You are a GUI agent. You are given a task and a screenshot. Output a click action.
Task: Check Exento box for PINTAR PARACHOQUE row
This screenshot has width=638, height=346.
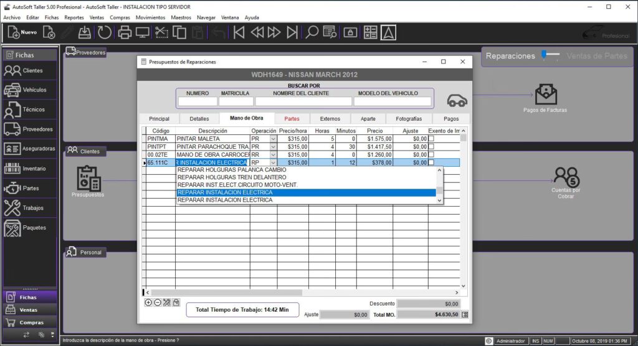point(431,147)
